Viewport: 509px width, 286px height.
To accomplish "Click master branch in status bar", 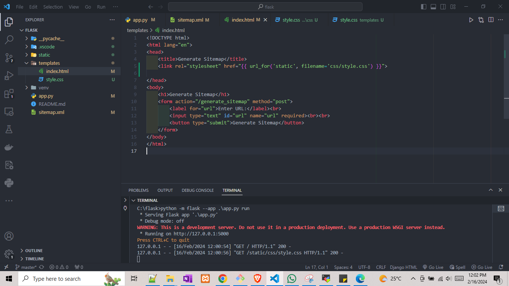I will [26, 267].
